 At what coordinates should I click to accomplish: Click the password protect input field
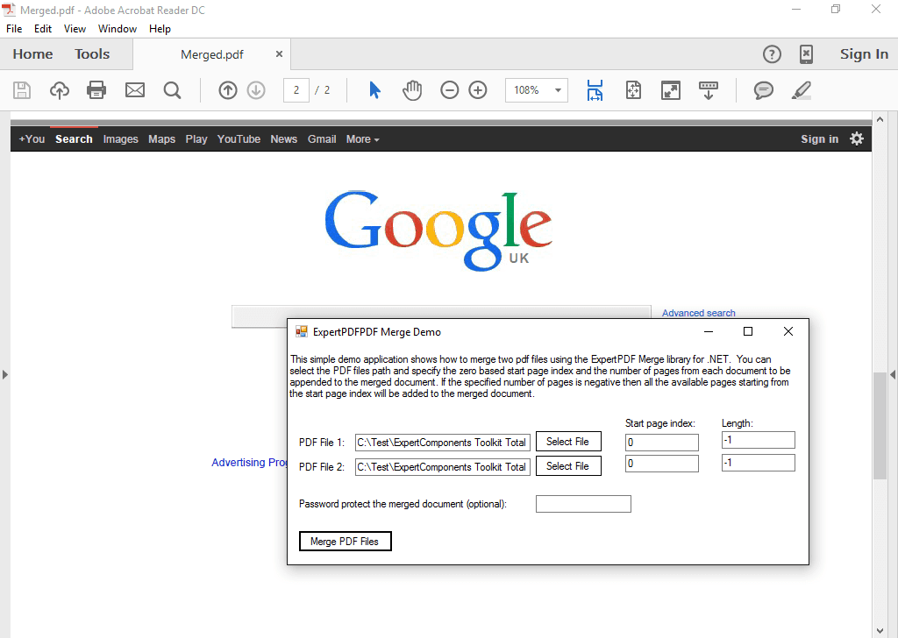point(583,504)
